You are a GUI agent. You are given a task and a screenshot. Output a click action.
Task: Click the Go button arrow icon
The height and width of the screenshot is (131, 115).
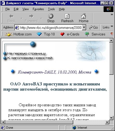[91, 27]
